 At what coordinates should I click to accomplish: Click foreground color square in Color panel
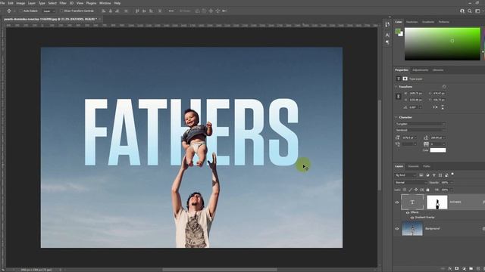point(398,31)
